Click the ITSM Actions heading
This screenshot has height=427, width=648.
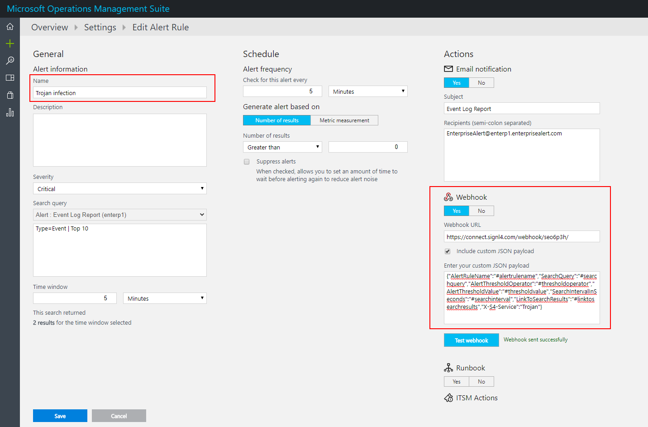click(477, 398)
